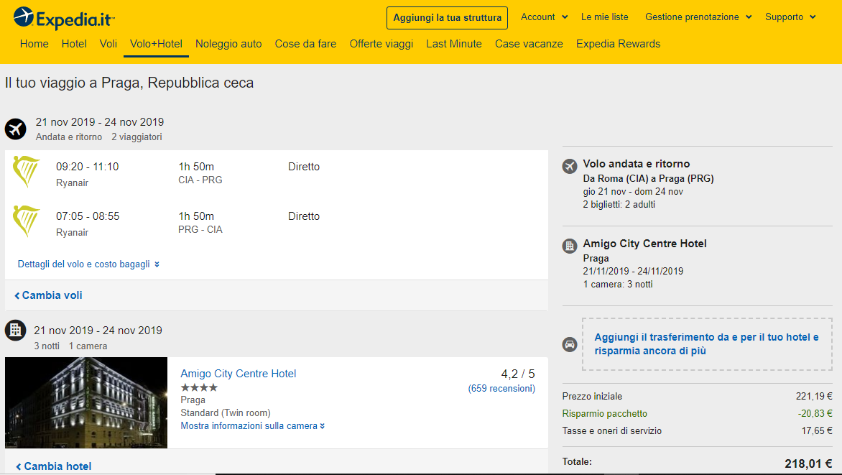Open the Voli tab

coord(108,44)
